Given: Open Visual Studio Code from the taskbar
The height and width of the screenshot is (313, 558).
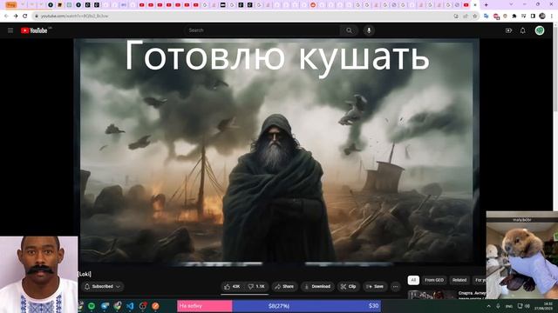Looking at the screenshot, I should coord(130,306).
